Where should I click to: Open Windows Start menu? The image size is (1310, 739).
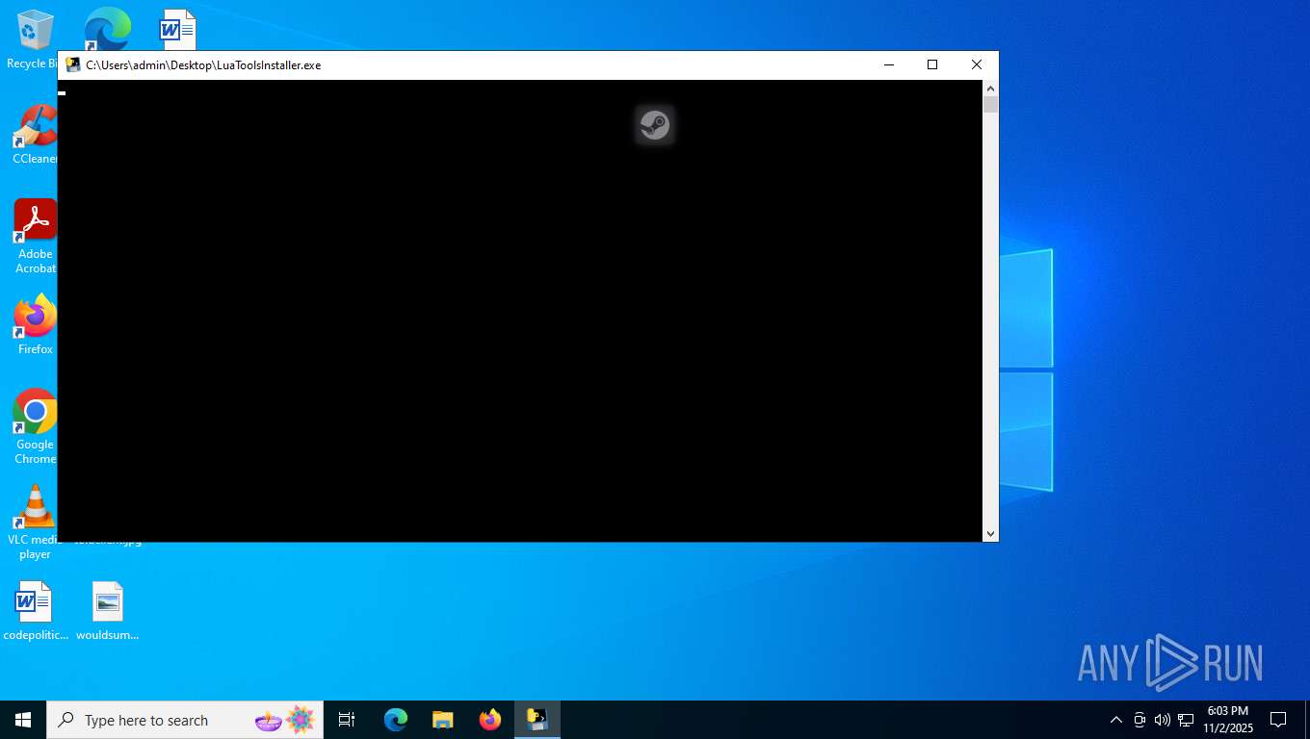pos(23,720)
